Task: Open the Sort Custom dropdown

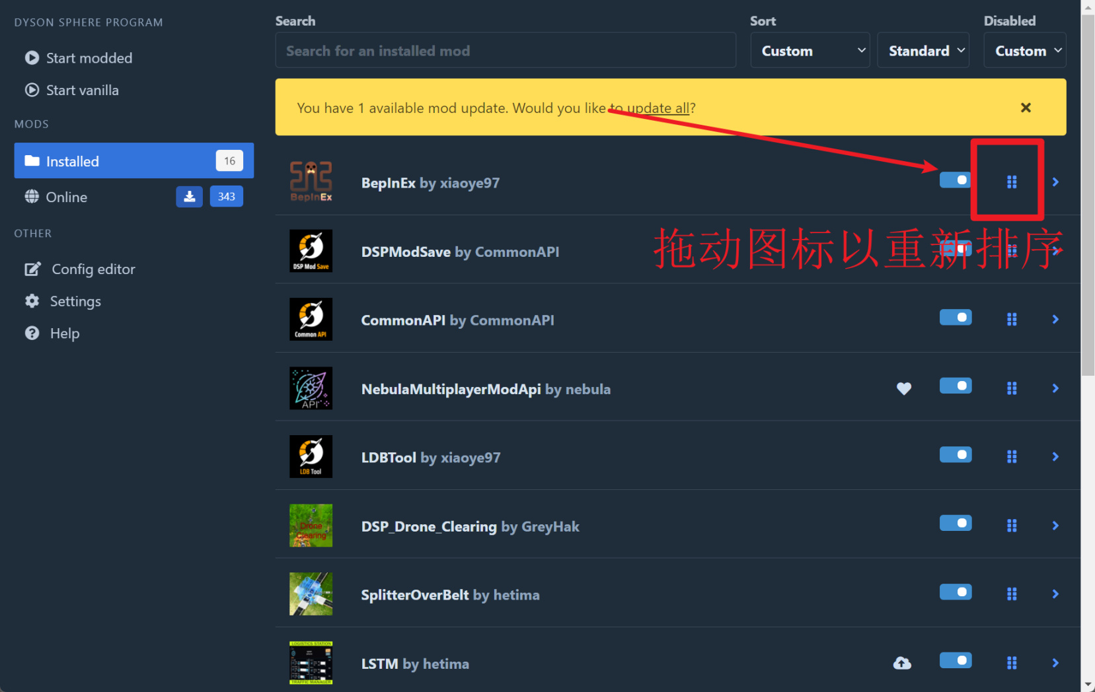Action: point(810,50)
